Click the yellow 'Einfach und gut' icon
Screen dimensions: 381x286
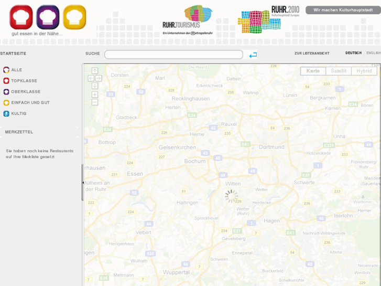click(x=6, y=102)
